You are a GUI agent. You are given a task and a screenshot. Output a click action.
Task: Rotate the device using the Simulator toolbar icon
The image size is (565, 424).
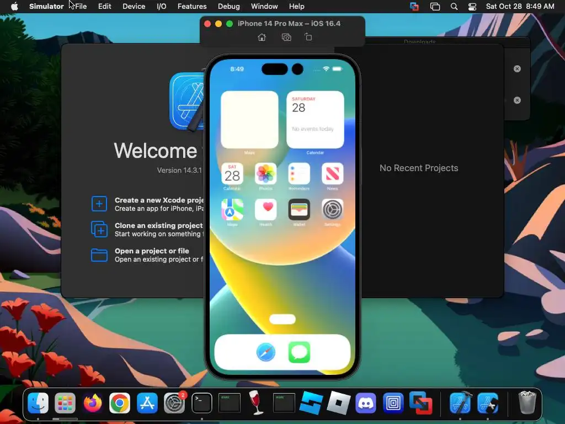coord(308,37)
